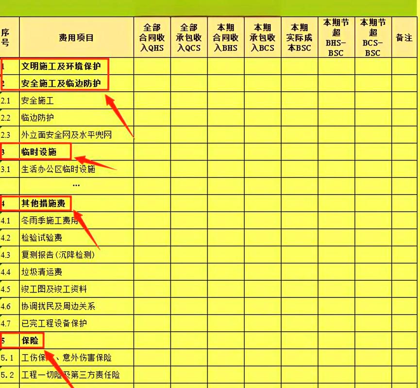Screen dimensions: 420x388
Task: Select the 费用项目 header cell
Action: (76, 37)
